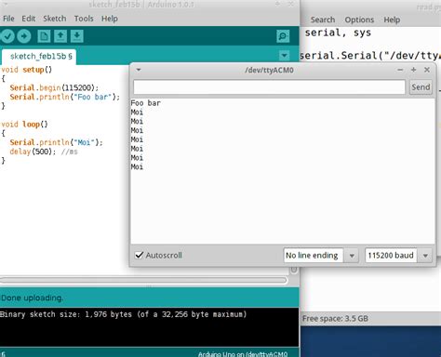Maximize the /dev/ttyACM0 serial monitor window
This screenshot has height=357, width=441.
pos(413,70)
